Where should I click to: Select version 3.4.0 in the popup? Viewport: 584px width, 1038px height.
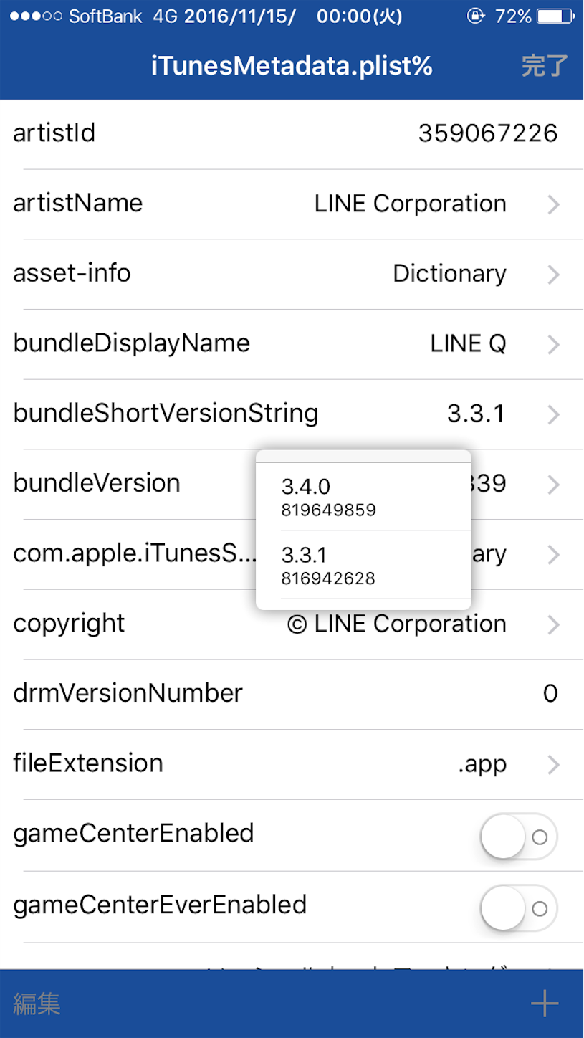click(x=363, y=497)
